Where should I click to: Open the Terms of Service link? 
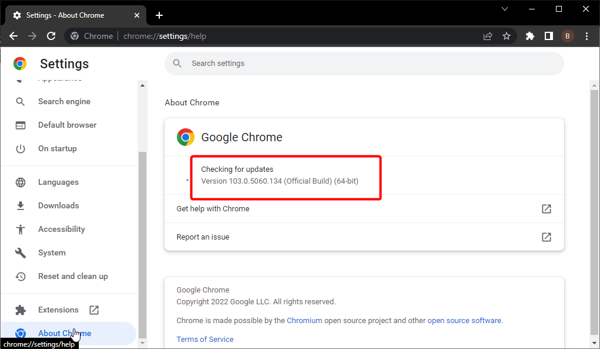pos(205,340)
